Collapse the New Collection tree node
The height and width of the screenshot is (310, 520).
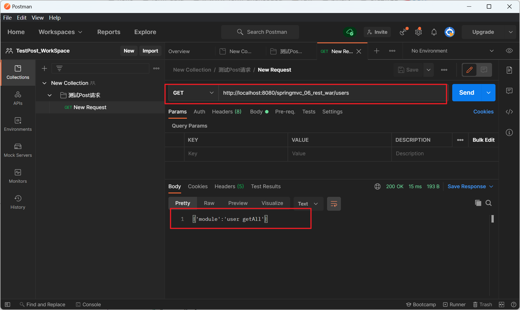coord(44,83)
